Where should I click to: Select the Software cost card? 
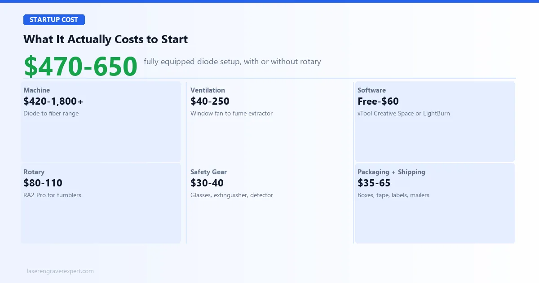click(435, 121)
